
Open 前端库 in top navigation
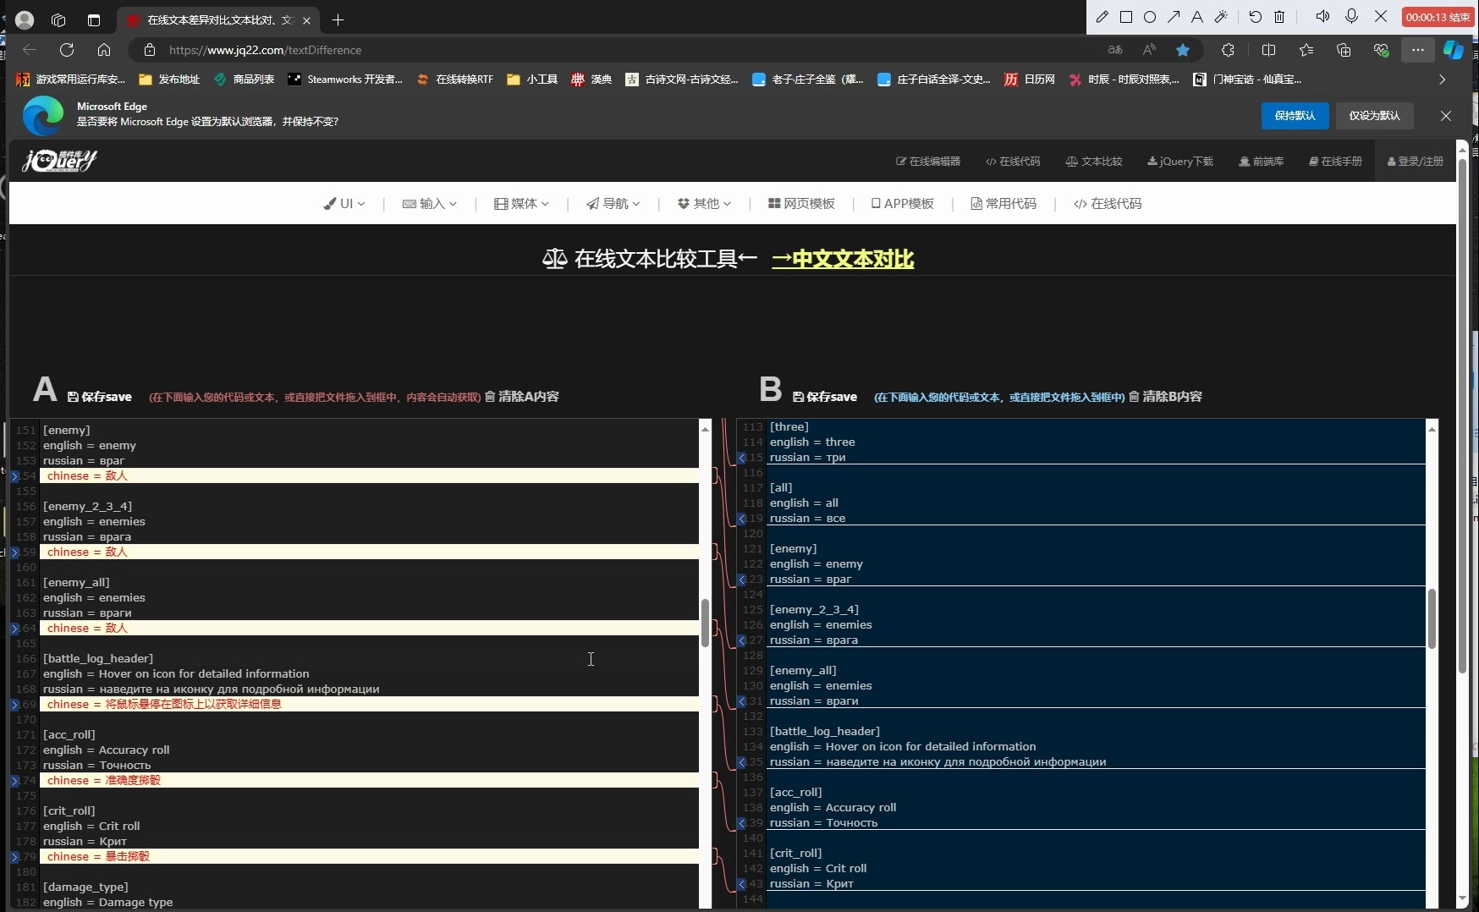click(1262, 162)
